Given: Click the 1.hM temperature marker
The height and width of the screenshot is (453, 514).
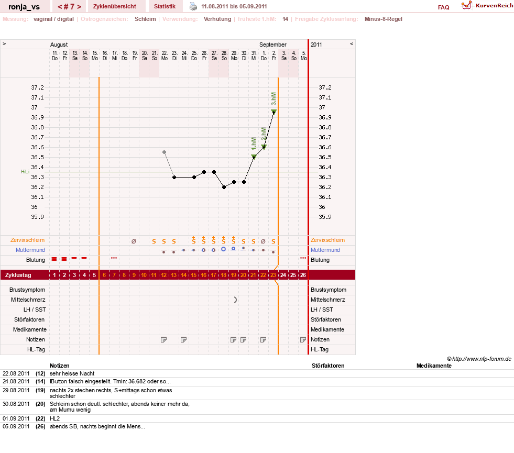Looking at the screenshot, I should [254, 157].
